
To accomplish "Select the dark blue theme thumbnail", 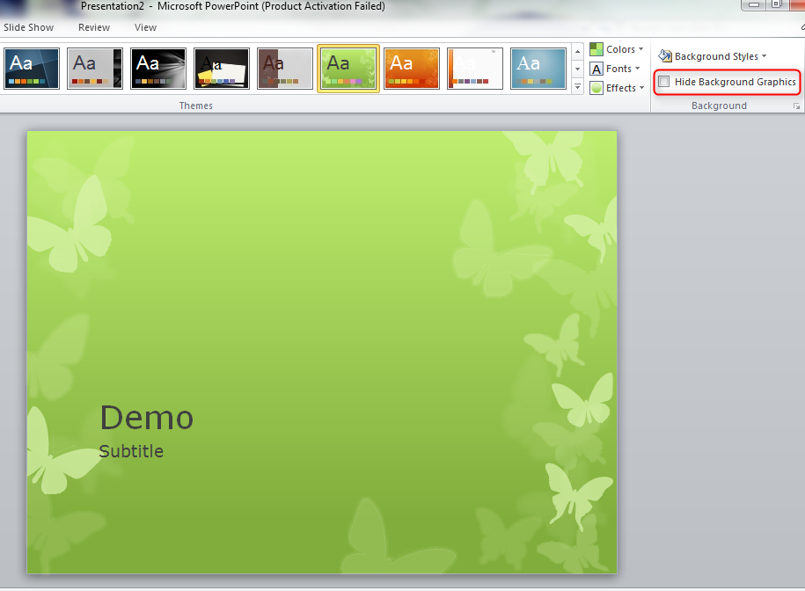I will pyautogui.click(x=32, y=69).
